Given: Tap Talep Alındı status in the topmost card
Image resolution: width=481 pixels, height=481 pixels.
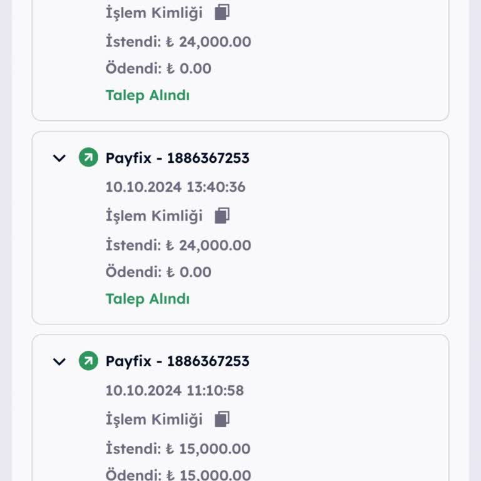Looking at the screenshot, I should tap(148, 95).
